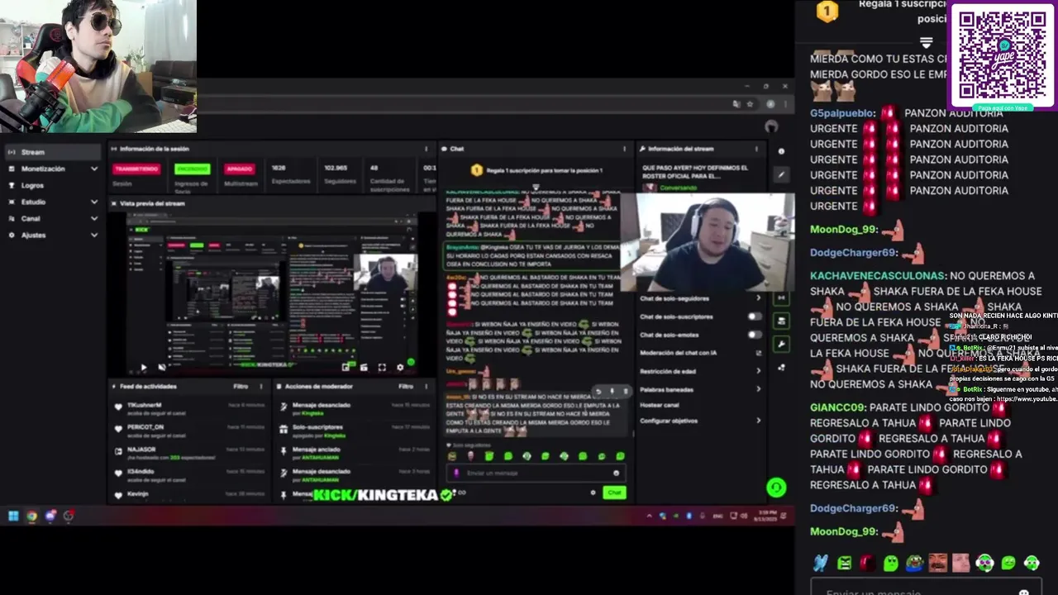Click the wrench tool icon in right toolbar
The image size is (1058, 595).
781,344
